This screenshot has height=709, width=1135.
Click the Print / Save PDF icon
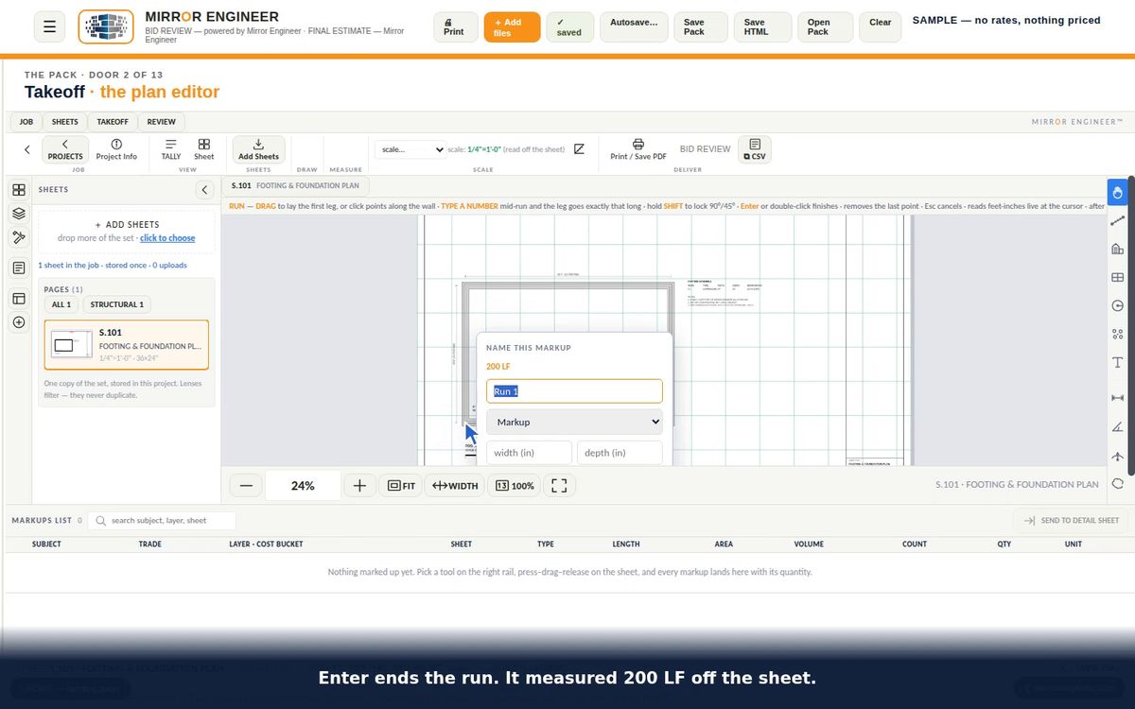[638, 149]
